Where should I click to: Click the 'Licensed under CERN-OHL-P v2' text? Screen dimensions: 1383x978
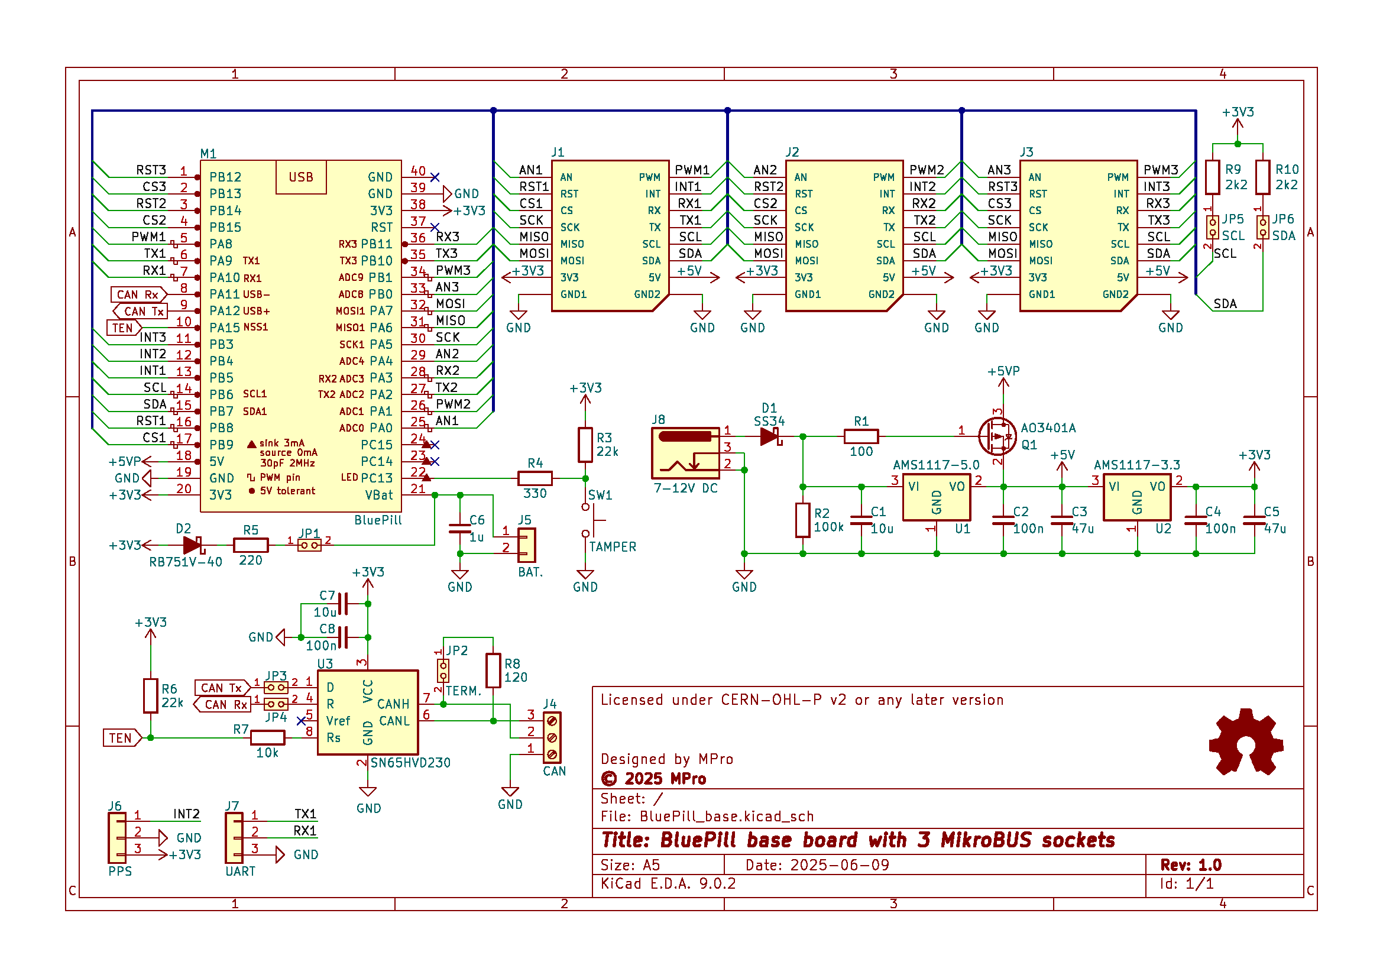click(802, 700)
